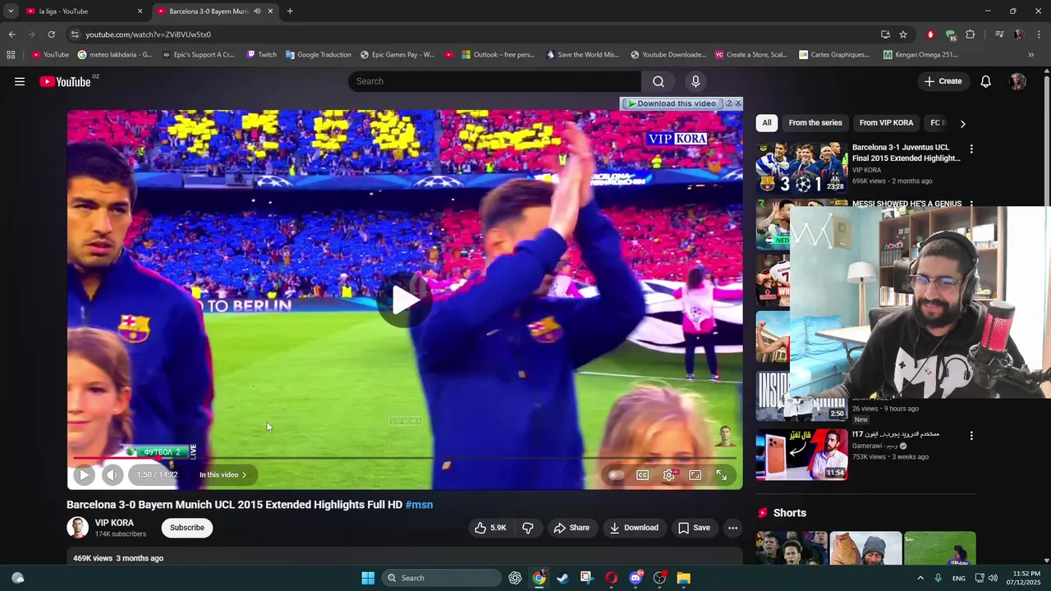Open Steam from the taskbar
Image resolution: width=1051 pixels, height=591 pixels.
tap(562, 578)
